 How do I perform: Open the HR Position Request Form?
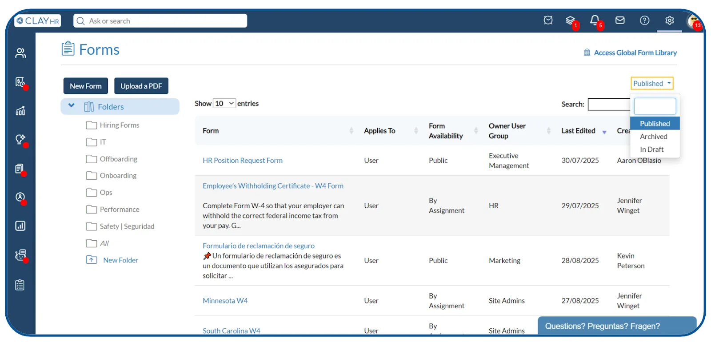point(243,160)
